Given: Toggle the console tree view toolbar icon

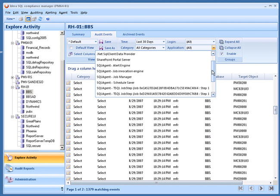Looking at the screenshot, I should coord(28,19).
